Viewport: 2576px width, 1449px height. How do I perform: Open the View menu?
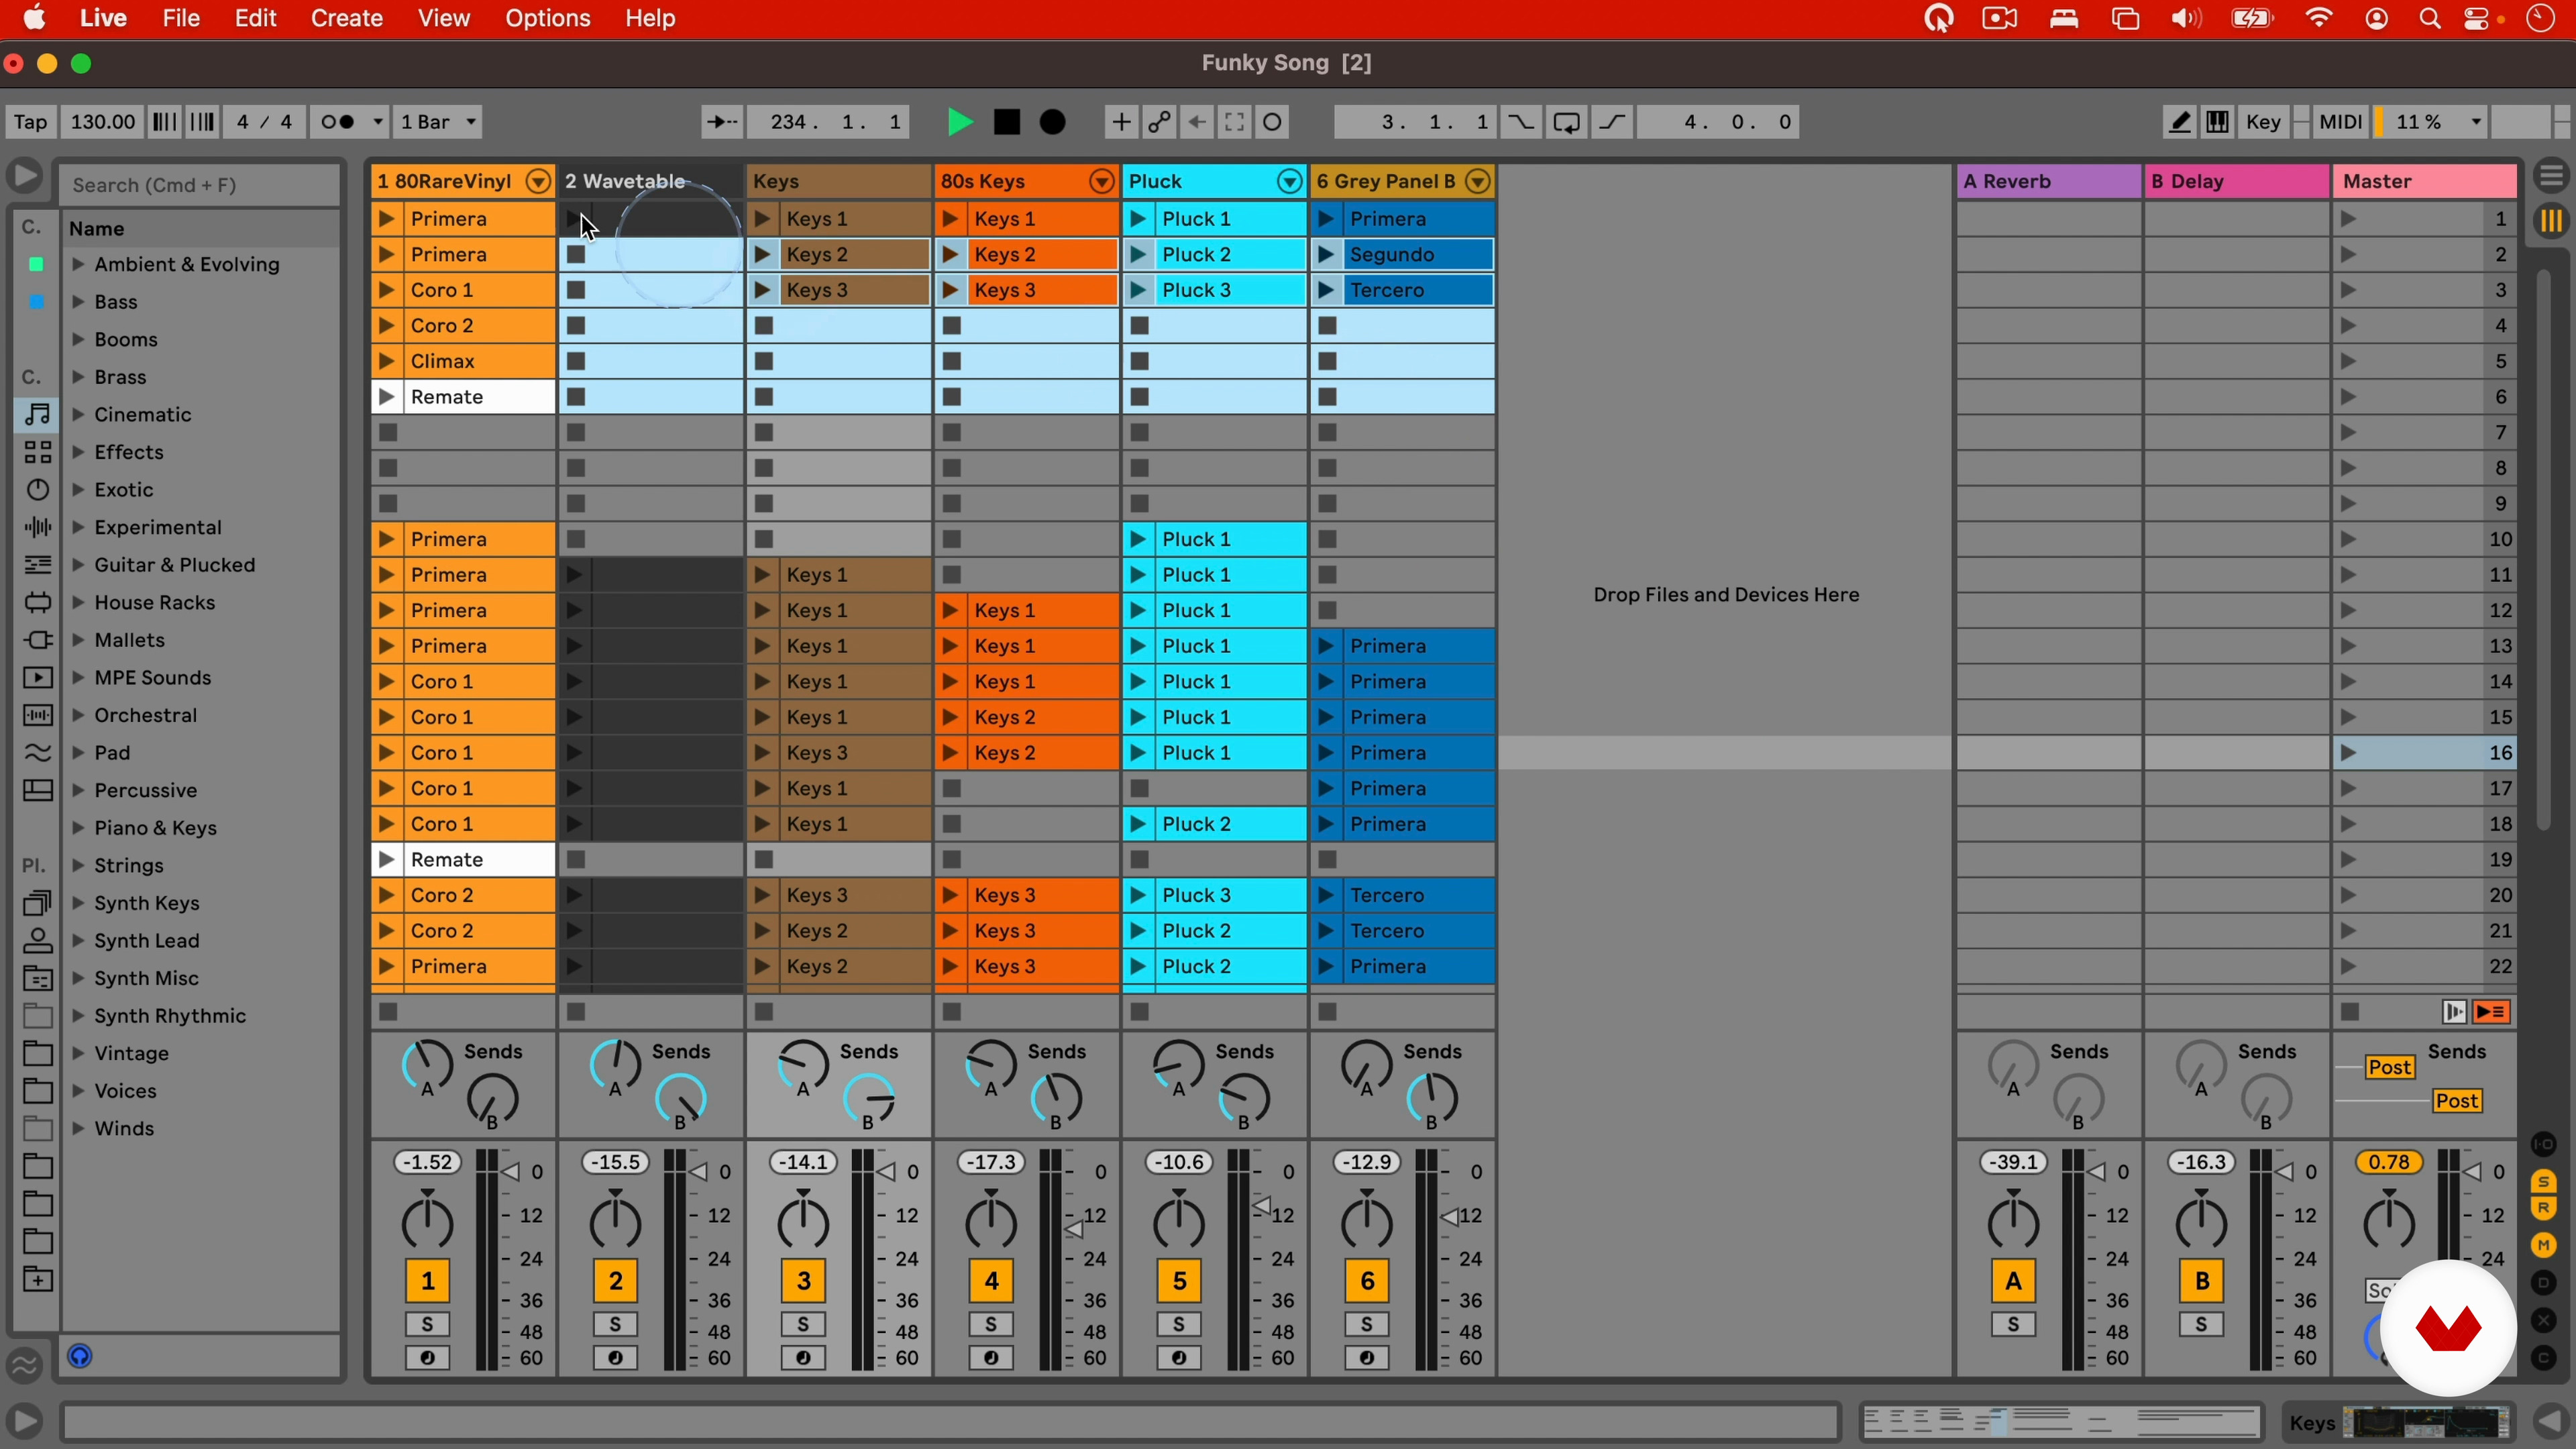click(444, 18)
